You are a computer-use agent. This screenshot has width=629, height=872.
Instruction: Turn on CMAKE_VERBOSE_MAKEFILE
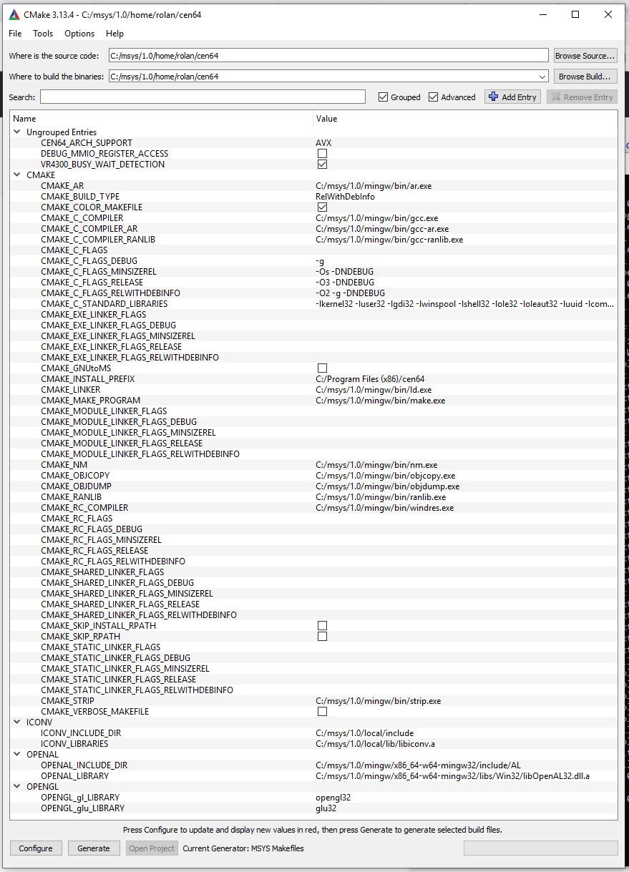tap(322, 711)
